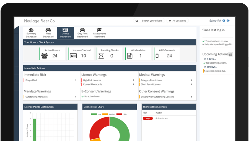Click the Risk column header

click(x=145, y=113)
